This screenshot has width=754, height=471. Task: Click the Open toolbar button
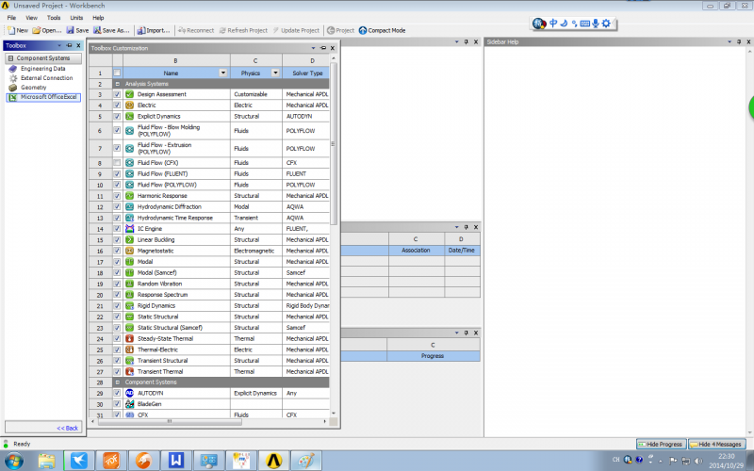tap(46, 30)
